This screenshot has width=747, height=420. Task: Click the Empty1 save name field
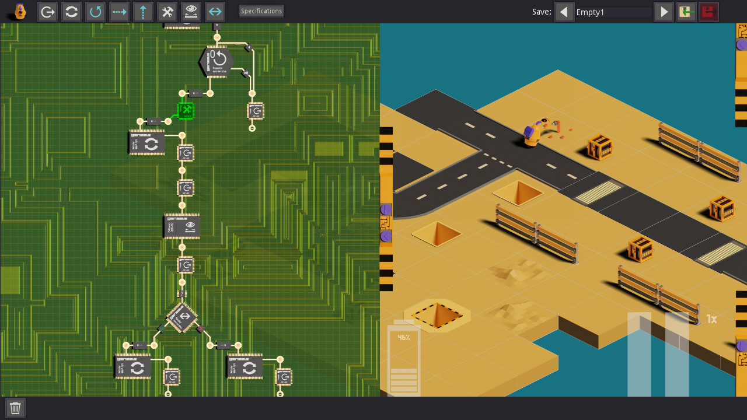pyautogui.click(x=613, y=11)
